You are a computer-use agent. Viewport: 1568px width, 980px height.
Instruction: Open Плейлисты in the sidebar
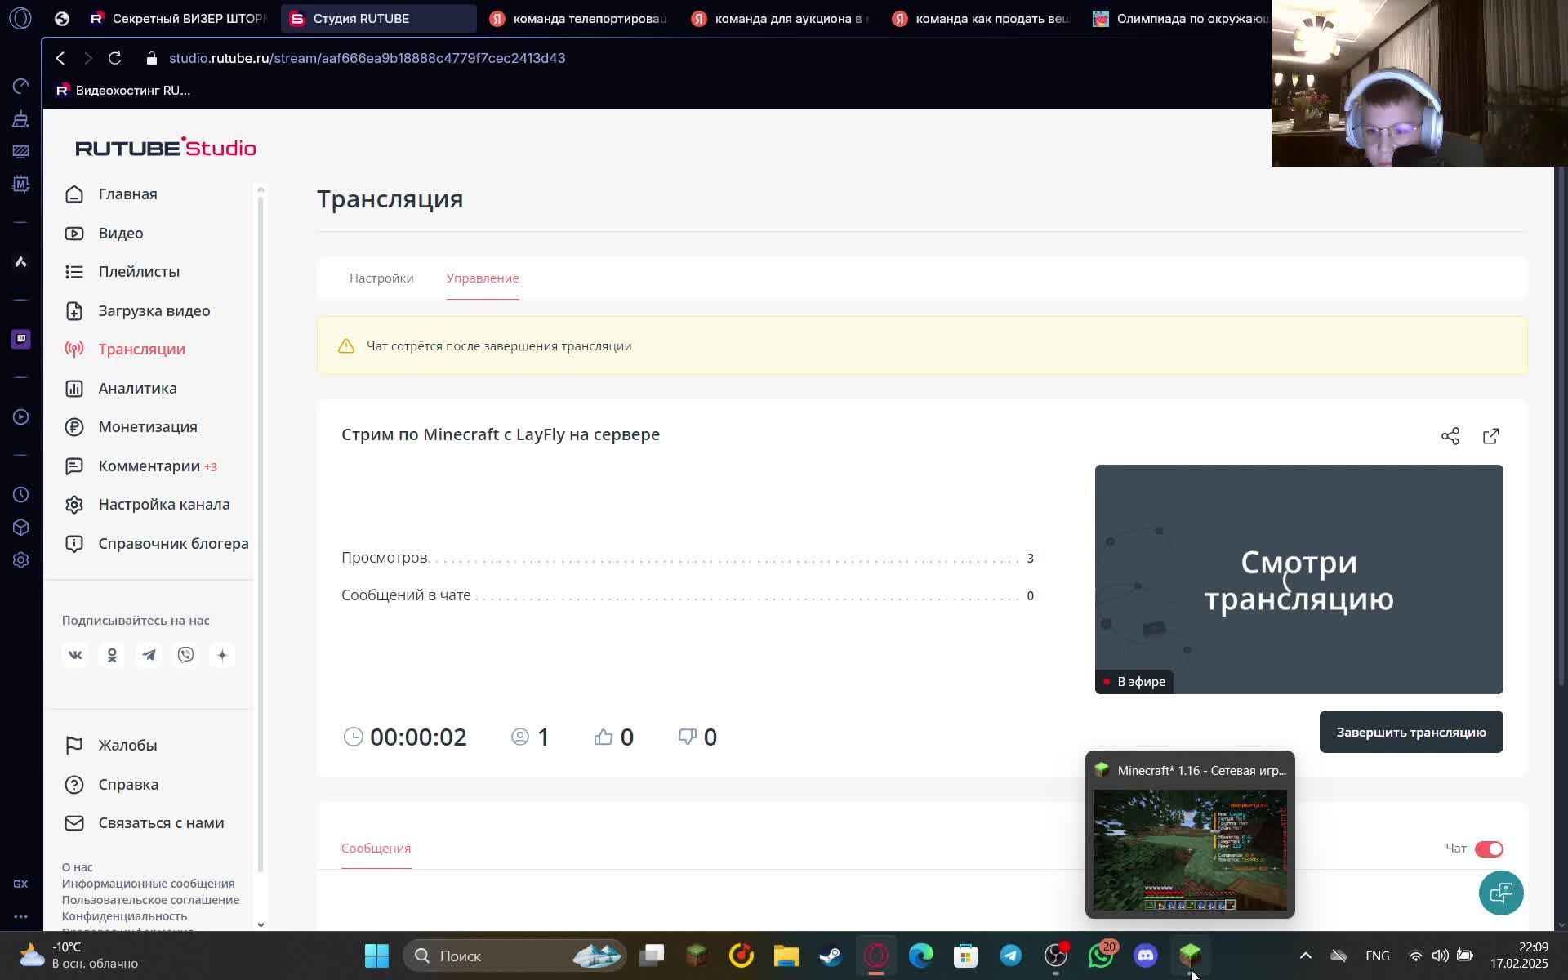139,272
